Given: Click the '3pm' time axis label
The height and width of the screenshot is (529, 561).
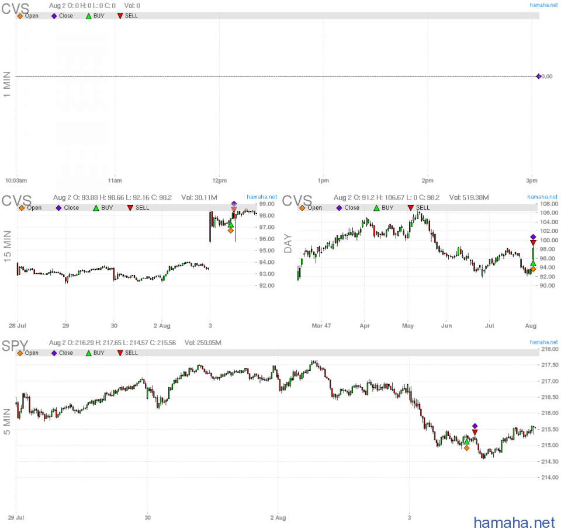Looking at the screenshot, I should [x=532, y=180].
